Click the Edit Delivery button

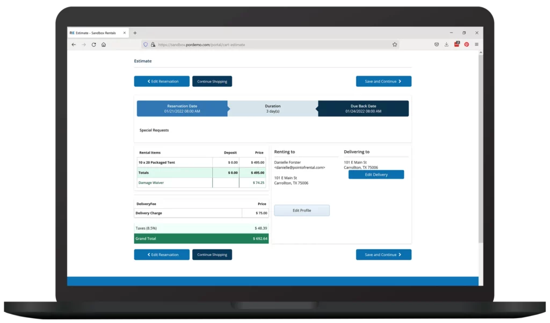[x=376, y=174]
